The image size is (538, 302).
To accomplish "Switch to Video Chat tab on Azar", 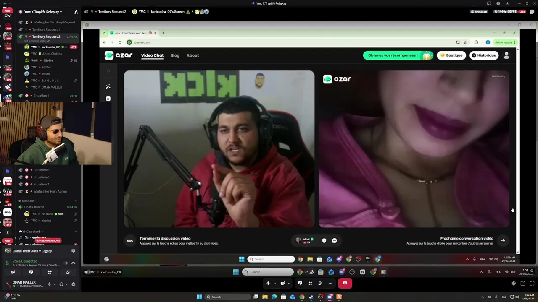I will coord(152,55).
